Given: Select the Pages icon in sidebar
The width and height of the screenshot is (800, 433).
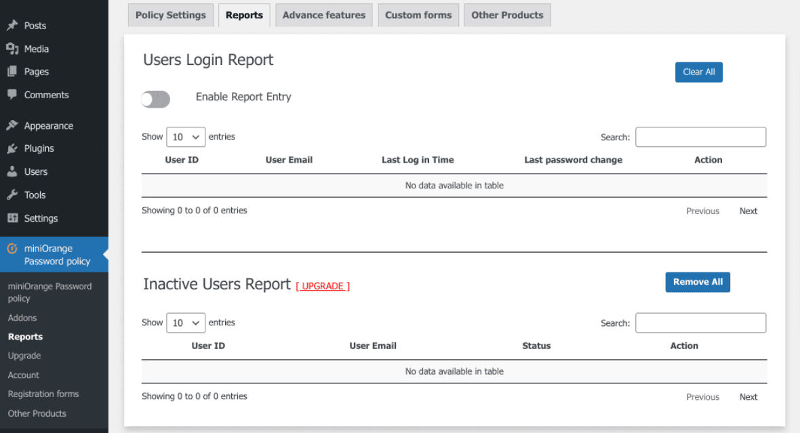Looking at the screenshot, I should pos(12,71).
